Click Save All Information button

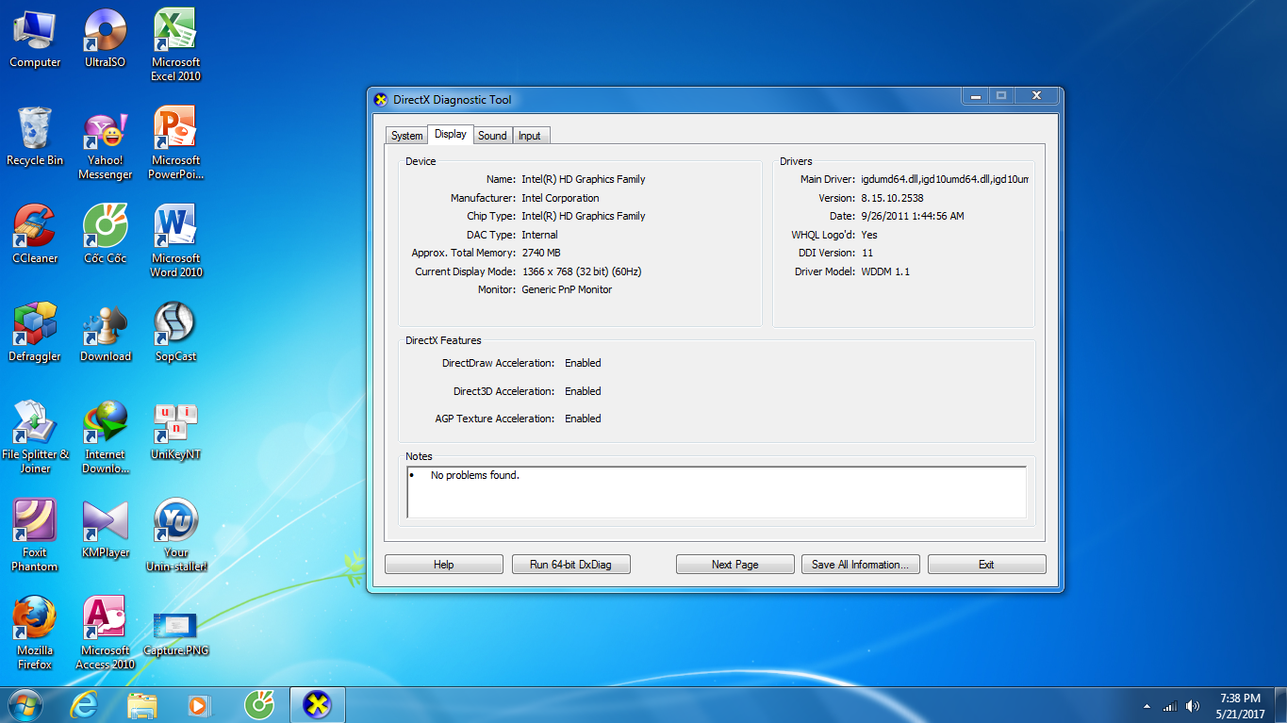click(859, 565)
